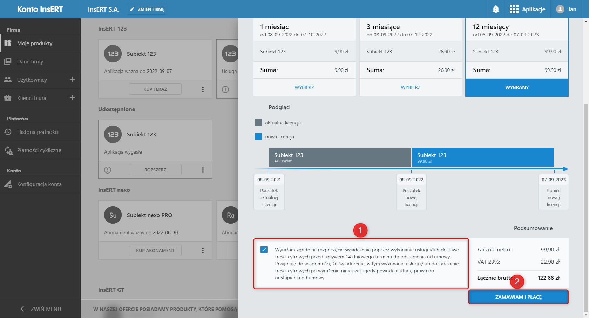Click the ZWIŃ MENU arrow icon

23,309
